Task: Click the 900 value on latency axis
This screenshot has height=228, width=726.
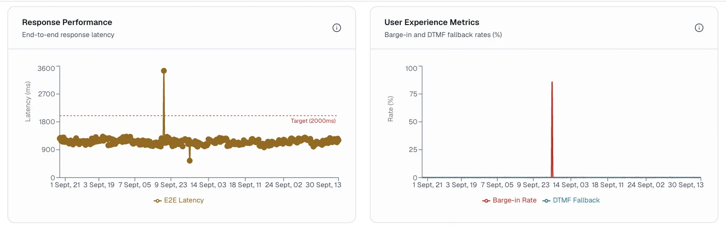Action: [x=49, y=150]
